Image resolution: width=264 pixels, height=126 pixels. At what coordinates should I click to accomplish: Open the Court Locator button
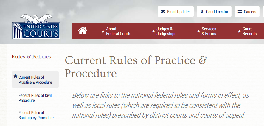(x=214, y=12)
